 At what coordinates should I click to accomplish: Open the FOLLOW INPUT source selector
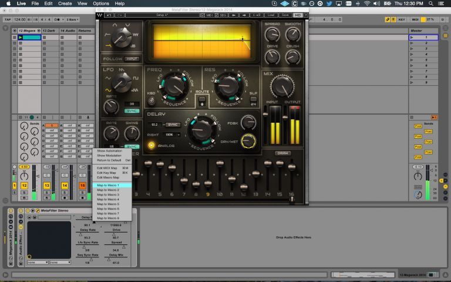(x=132, y=59)
